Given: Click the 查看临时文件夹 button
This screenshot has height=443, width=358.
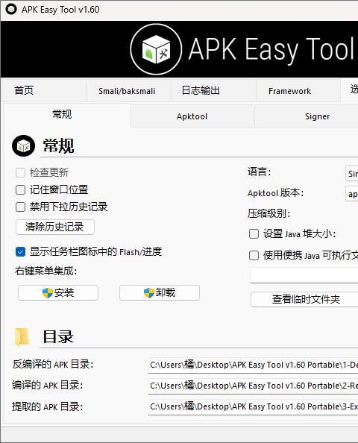Looking at the screenshot, I should click(x=304, y=300).
